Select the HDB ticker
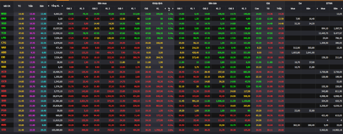The image size is (343, 134). (x=4, y=91)
